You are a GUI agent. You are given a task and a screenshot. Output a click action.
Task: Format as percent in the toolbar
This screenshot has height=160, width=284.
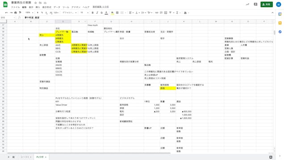[42, 12]
